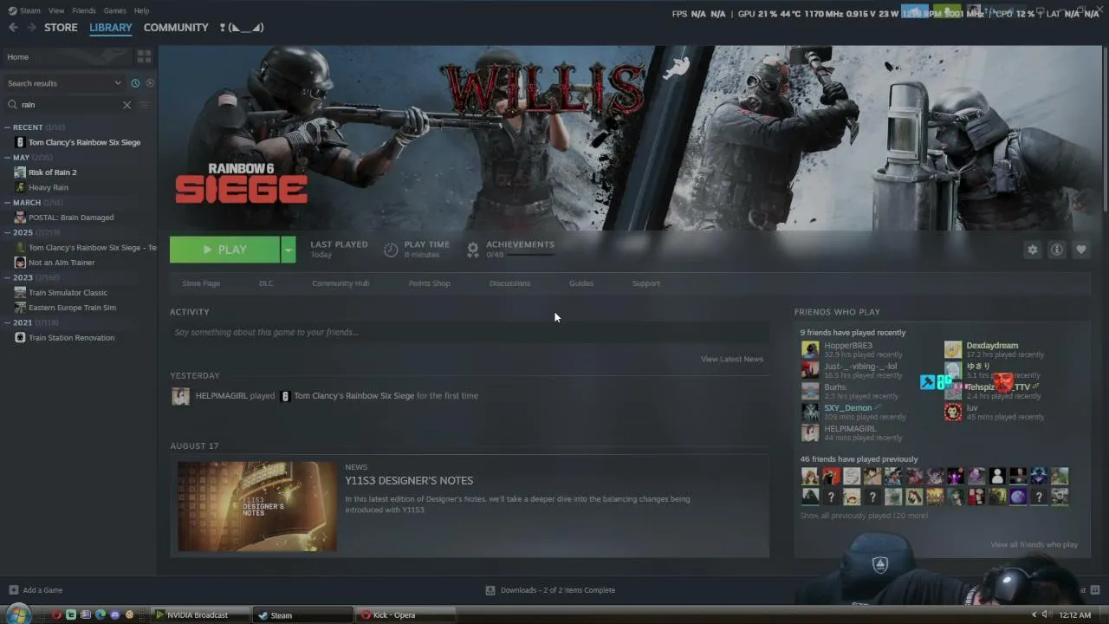Collapse the 2021 section
This screenshot has height=624, width=1109.
pyautogui.click(x=8, y=323)
